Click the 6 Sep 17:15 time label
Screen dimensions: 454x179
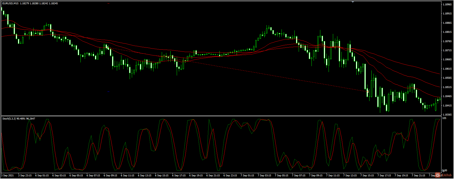(179, 176)
